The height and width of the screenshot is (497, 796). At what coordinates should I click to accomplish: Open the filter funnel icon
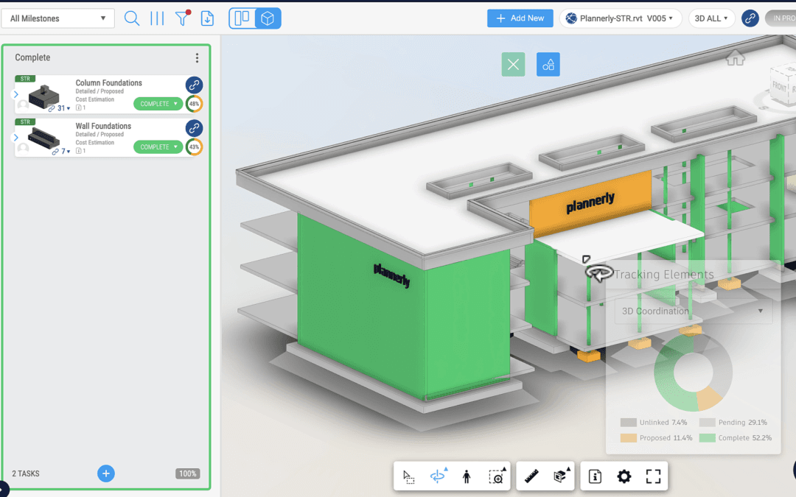point(182,18)
